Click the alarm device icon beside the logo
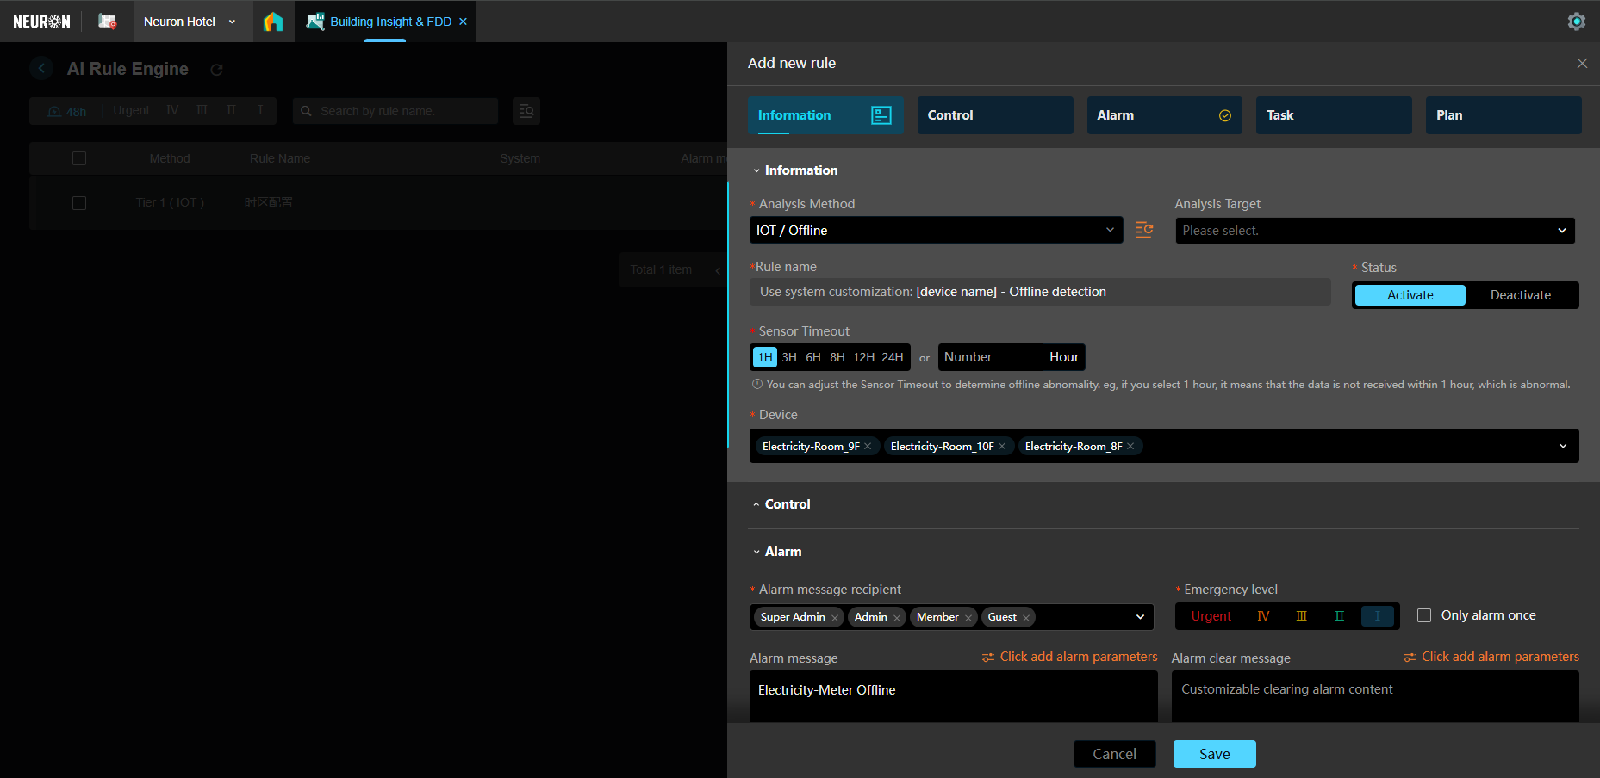The image size is (1600, 778). 107,22
